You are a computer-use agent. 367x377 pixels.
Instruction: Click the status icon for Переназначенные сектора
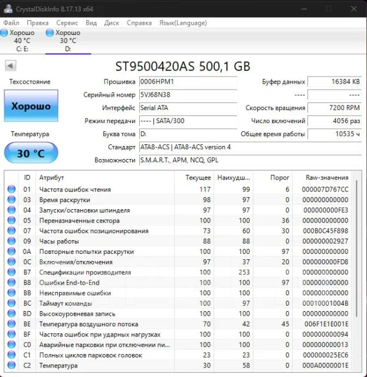click(11, 220)
